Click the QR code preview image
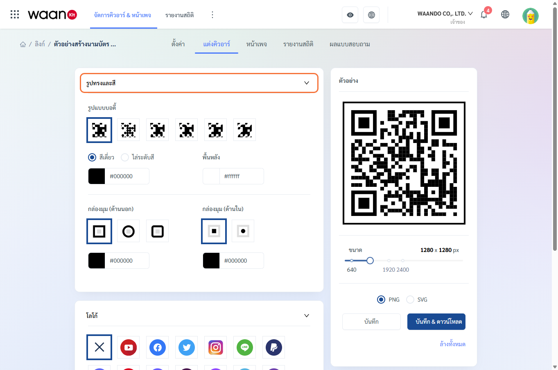This screenshot has width=558, height=370. (x=404, y=163)
